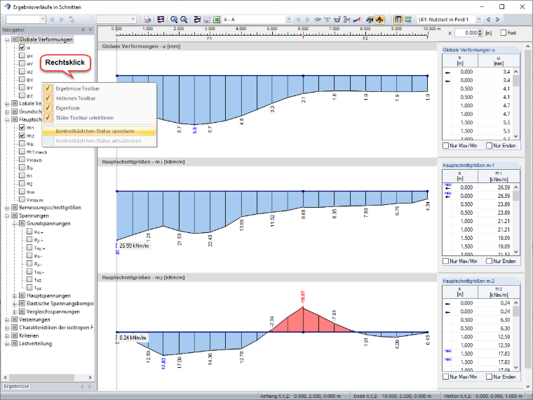
Task: Check Nur Max/Min under Globale Verformungen table
Action: pyautogui.click(x=445, y=146)
